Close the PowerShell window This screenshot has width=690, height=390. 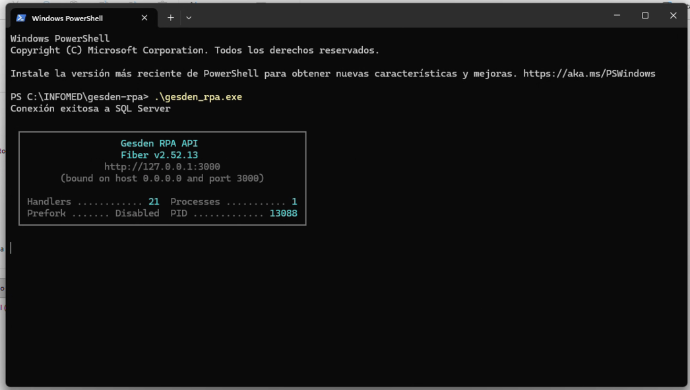tap(674, 15)
